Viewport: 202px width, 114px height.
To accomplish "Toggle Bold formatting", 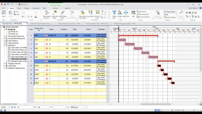I will [23, 17].
